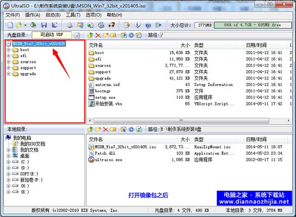Click the disc path field showing /
Screen dimensions: 296x217
[x=226, y=35]
